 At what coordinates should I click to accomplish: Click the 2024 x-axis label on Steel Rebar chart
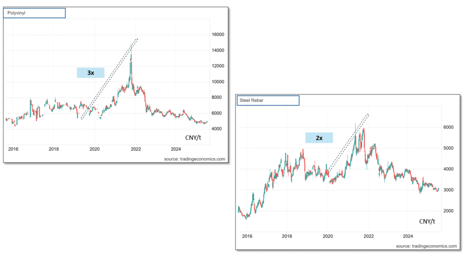pos(408,236)
